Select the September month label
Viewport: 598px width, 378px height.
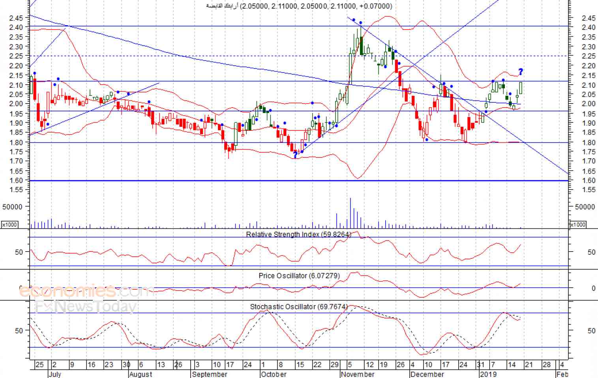210,374
